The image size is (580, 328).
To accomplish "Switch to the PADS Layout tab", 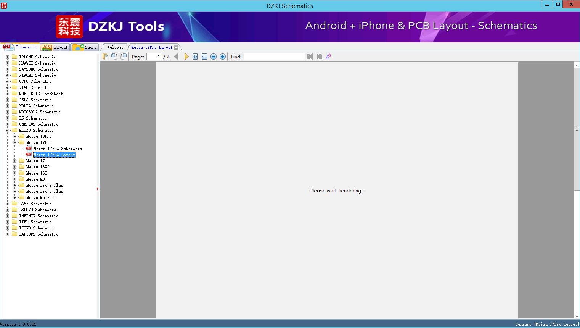I will tap(55, 47).
